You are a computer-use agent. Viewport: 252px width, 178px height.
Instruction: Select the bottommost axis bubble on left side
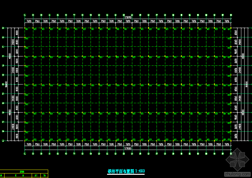point(3,141)
